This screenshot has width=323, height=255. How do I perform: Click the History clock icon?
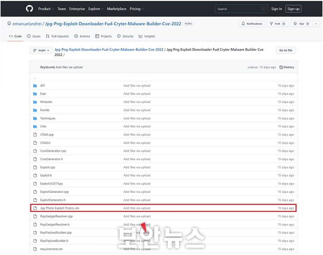coord(281,67)
